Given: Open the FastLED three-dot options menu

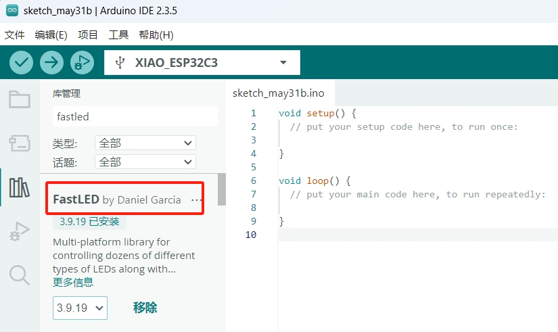Looking at the screenshot, I should coord(196,200).
